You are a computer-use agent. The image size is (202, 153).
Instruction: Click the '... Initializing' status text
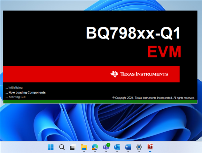(14, 88)
